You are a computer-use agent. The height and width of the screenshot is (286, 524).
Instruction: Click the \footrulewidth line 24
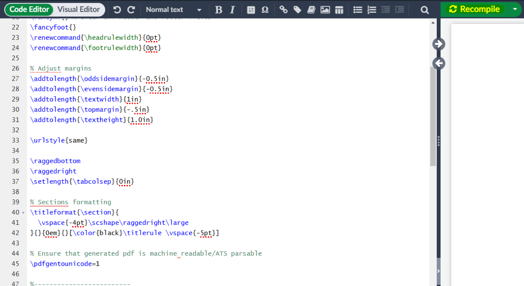point(95,48)
